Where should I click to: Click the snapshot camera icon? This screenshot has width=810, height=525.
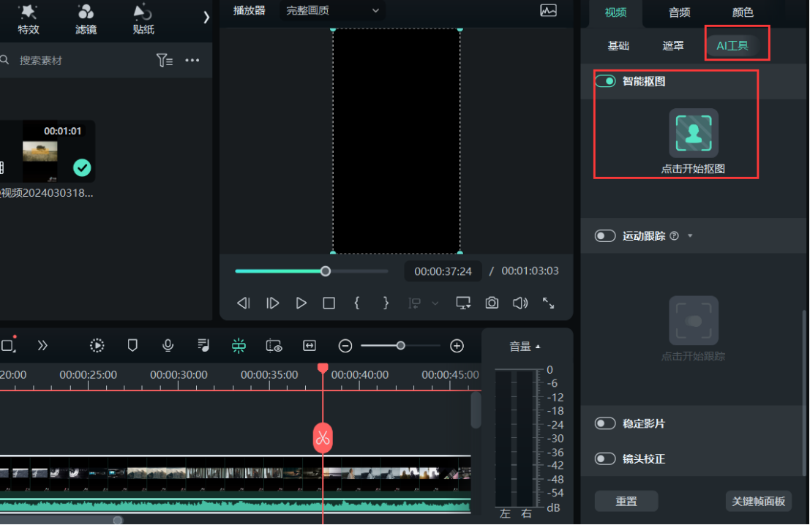pyautogui.click(x=492, y=303)
